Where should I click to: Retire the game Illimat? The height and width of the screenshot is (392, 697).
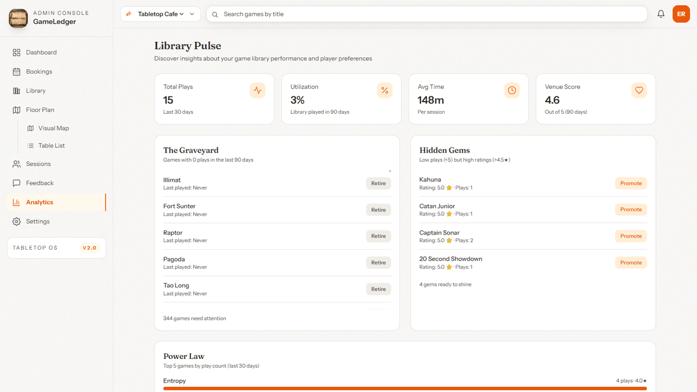pyautogui.click(x=378, y=183)
